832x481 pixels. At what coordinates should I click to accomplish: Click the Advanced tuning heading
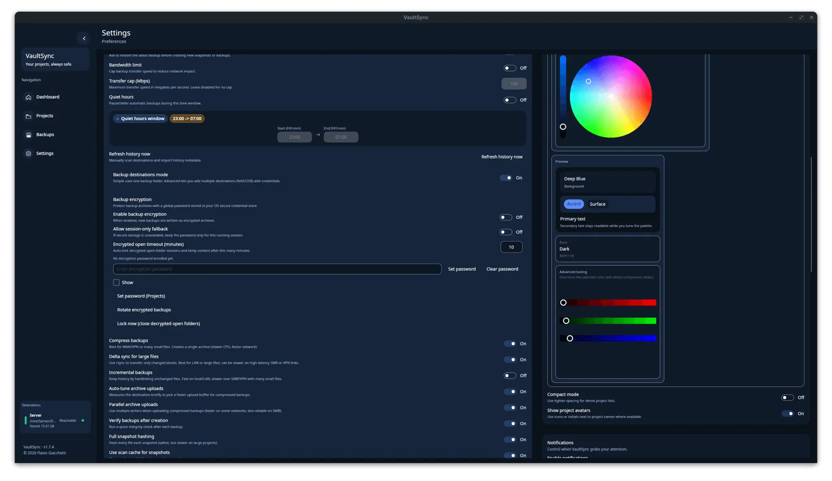point(573,272)
